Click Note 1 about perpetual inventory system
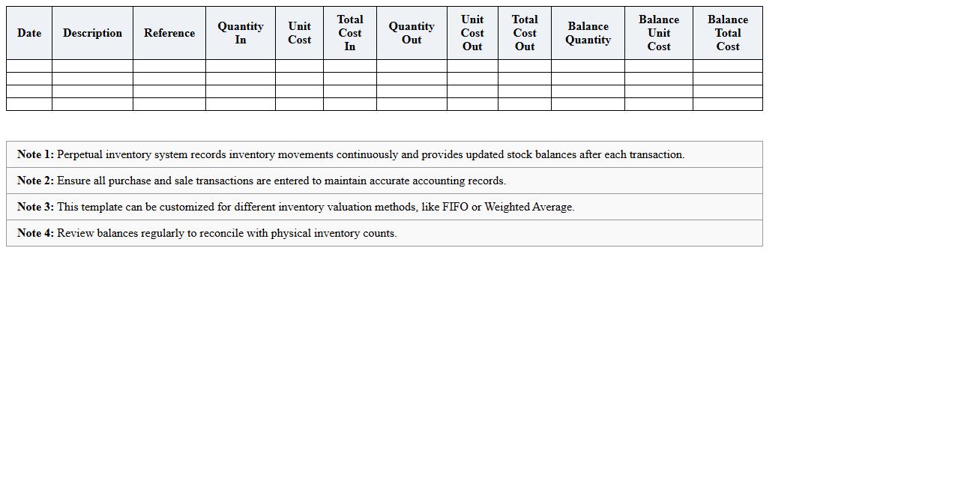This screenshot has height=487, width=958. (x=351, y=154)
